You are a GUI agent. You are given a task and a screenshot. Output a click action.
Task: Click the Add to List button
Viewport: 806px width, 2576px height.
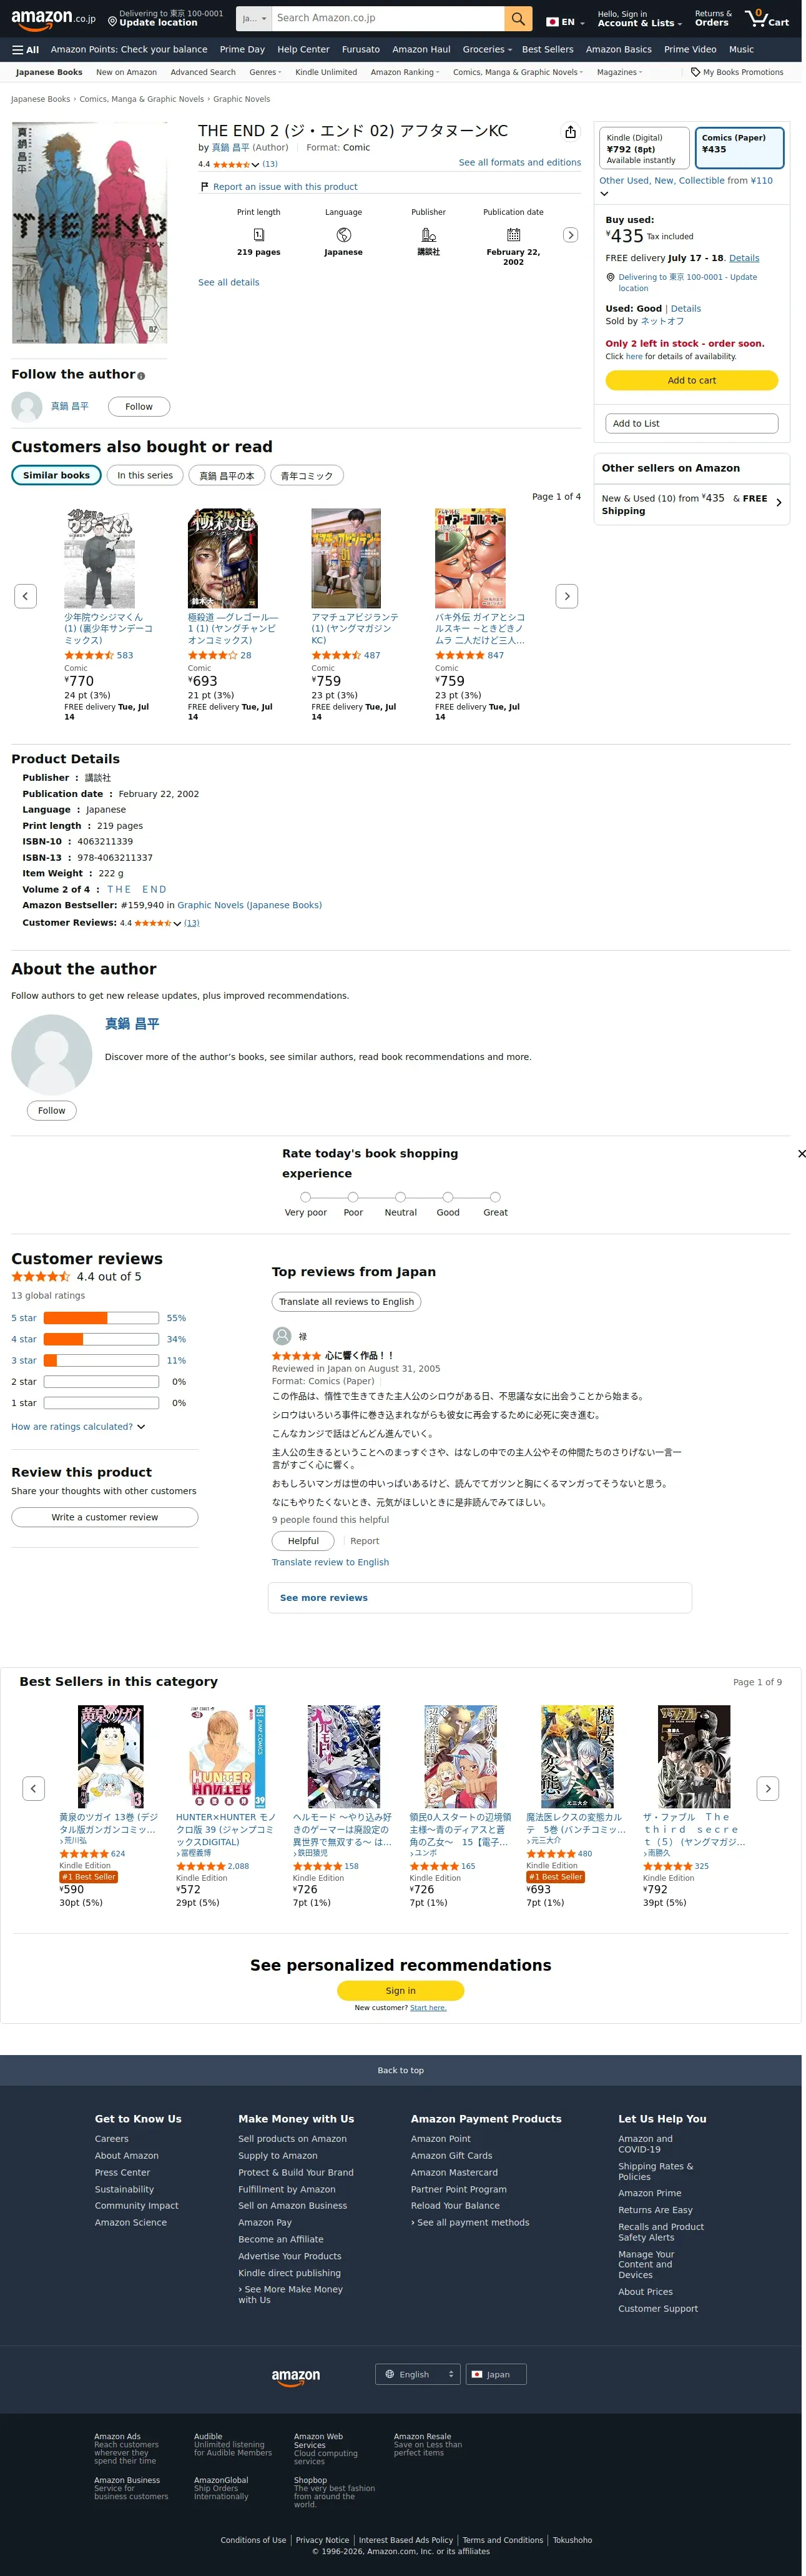(692, 424)
